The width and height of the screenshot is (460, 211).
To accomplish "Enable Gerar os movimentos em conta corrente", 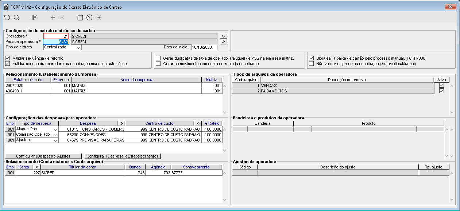I will (x=158, y=64).
